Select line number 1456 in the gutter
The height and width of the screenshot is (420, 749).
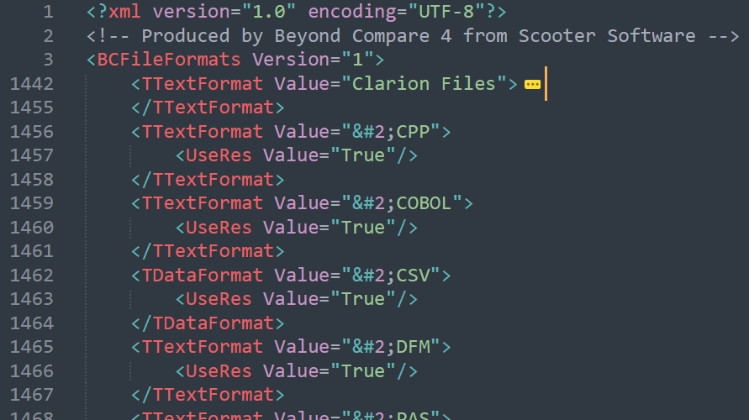click(x=31, y=132)
